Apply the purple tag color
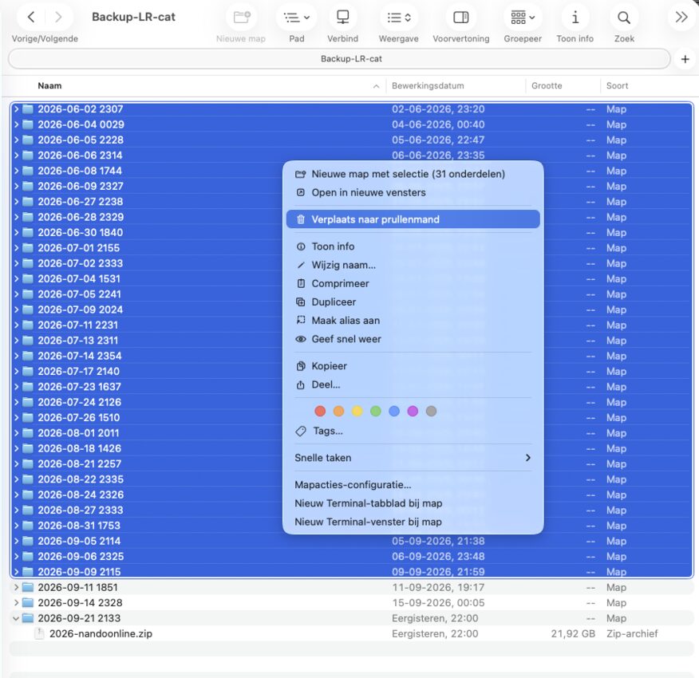This screenshot has height=678, width=699. [413, 411]
